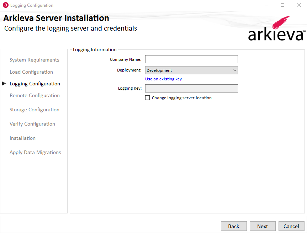Select Apply Data Migrations step
307x233 pixels.
[35, 152]
